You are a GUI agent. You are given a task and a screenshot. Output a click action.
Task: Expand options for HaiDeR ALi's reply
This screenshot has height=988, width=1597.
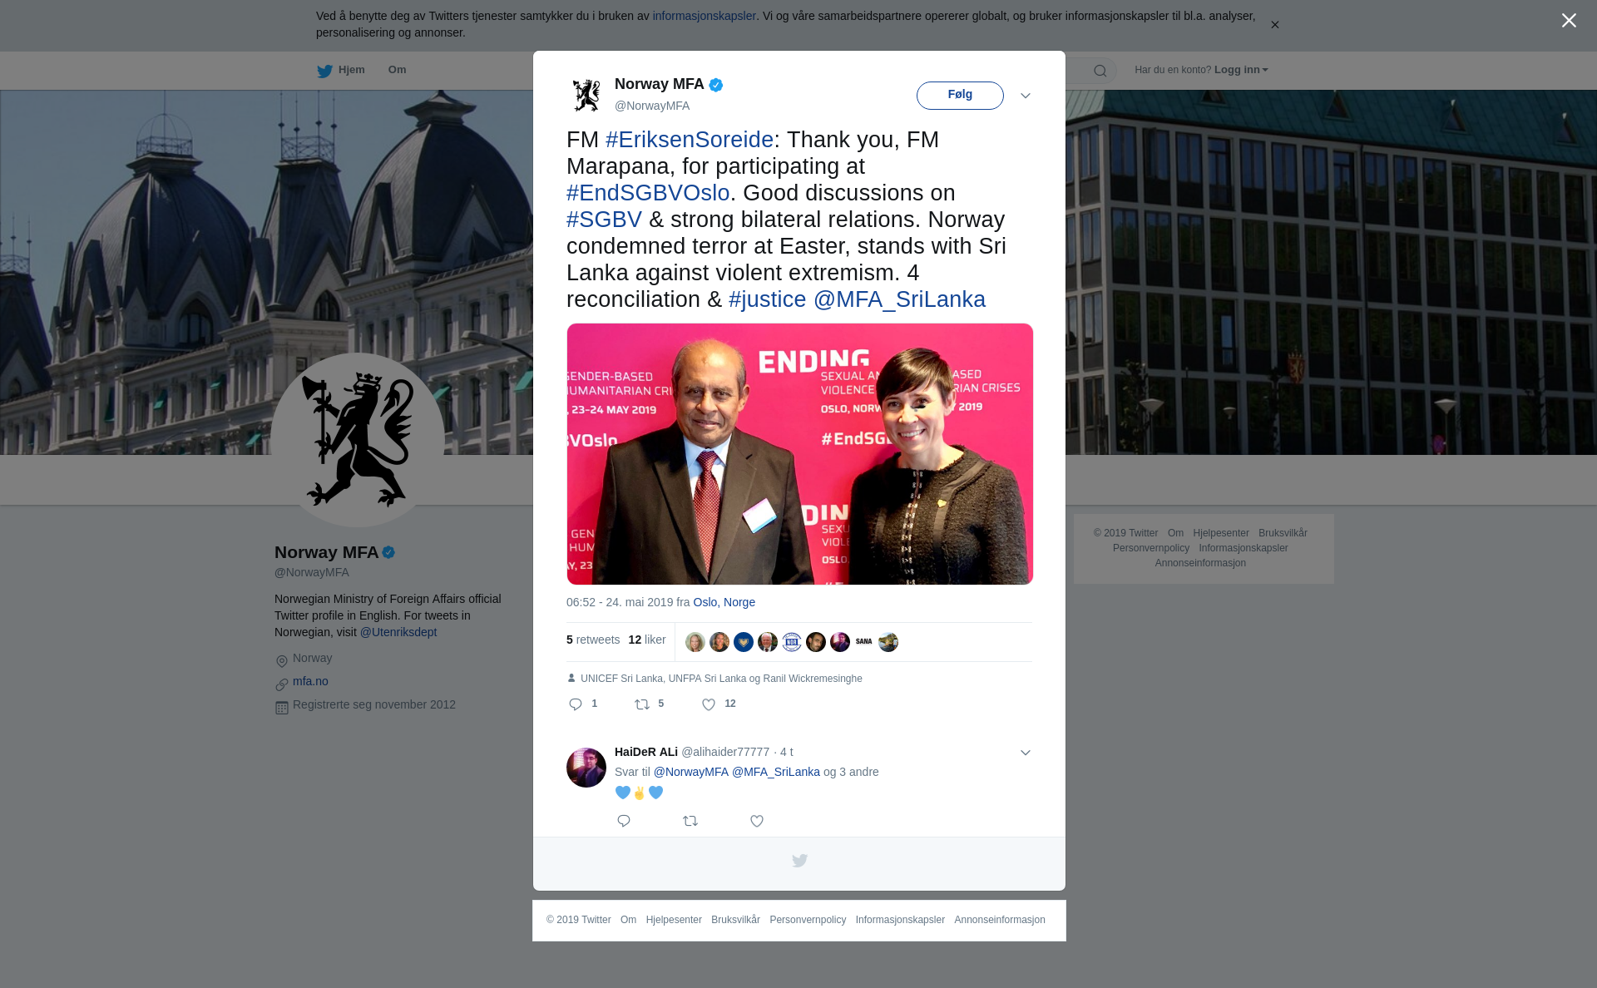(x=1026, y=753)
